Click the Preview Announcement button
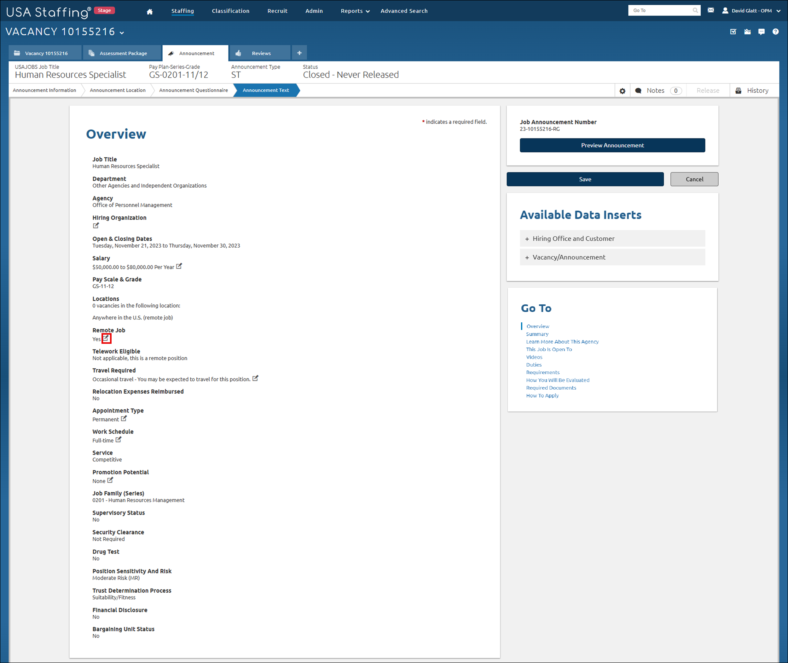Viewport: 788px width, 663px height. [612, 145]
